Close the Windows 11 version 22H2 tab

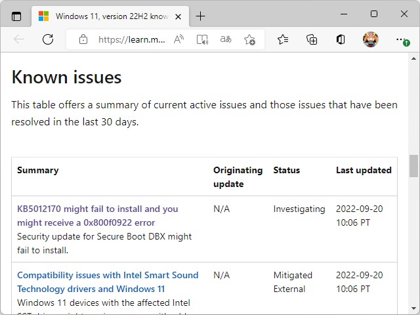tap(178, 16)
